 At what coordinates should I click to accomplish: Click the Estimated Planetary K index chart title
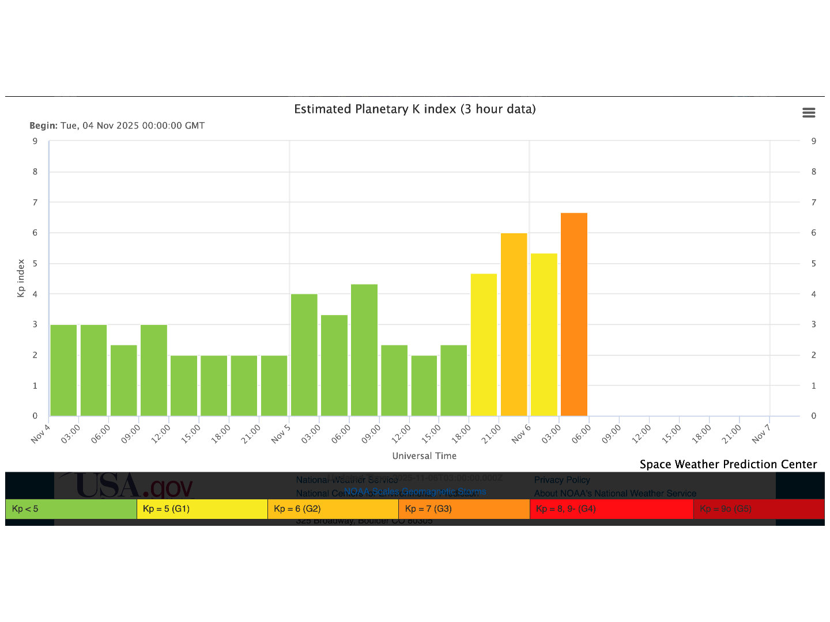(x=415, y=109)
